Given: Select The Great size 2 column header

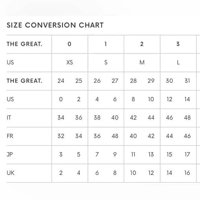Looking at the screenshot, I should click(142, 44).
